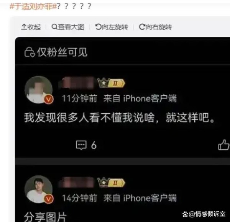Click the crown level II badge on first post
This screenshot has width=230, height=222.
coord(111,83)
